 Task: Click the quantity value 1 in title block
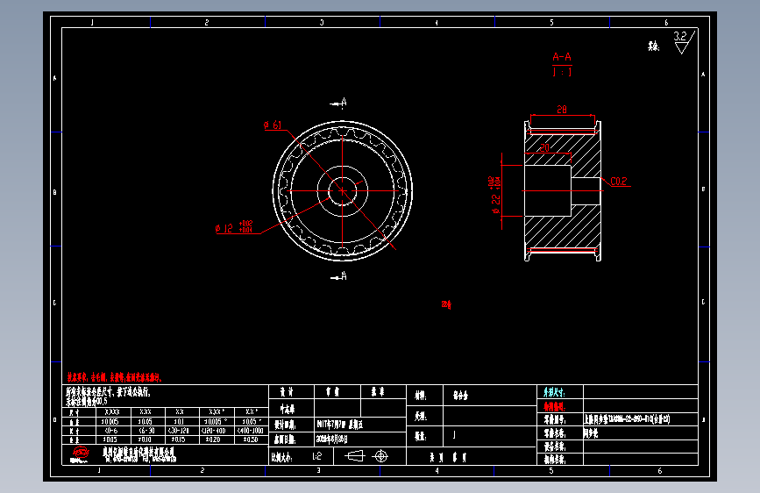(x=454, y=435)
